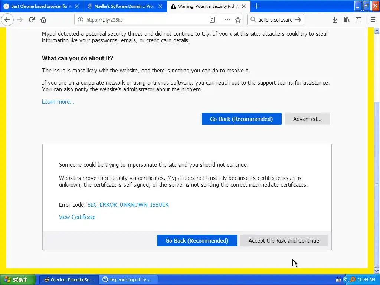Viewport: 380px width, 285px height.
Task: Click the forward navigation arrow
Action: click(x=20, y=20)
